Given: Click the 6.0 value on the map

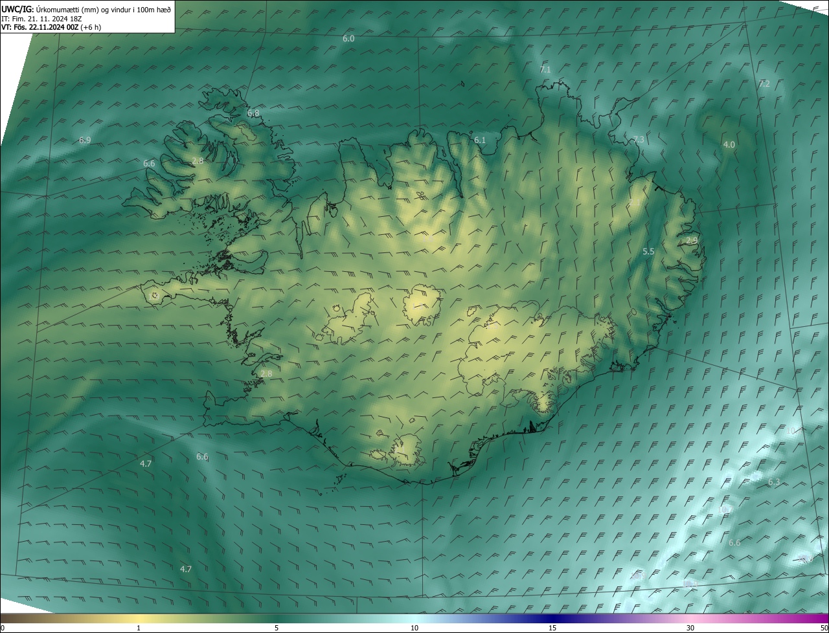Looking at the screenshot, I should pyautogui.click(x=348, y=39).
